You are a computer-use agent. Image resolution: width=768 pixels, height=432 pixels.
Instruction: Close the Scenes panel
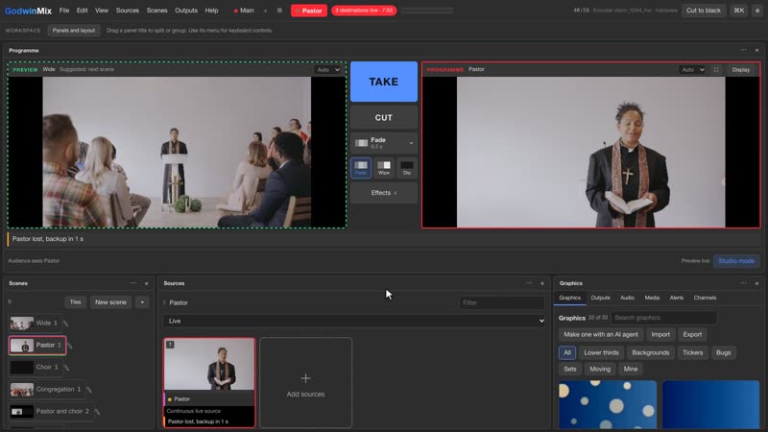[147, 283]
